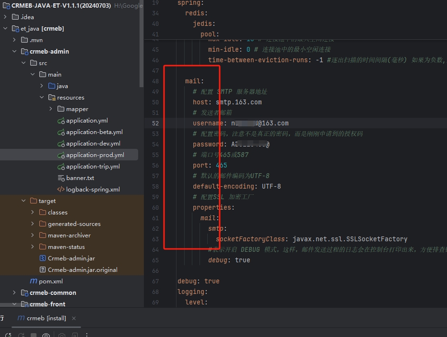Click the Crmeb-admin.jar.original unknown-file icon
This screenshot has height=337, width=447.
pyautogui.click(x=43, y=270)
